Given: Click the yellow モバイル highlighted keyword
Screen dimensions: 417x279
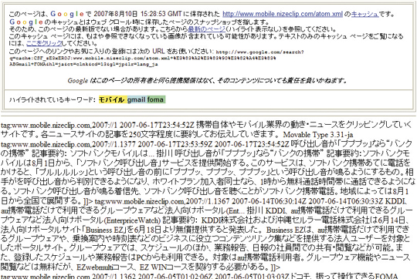Looking at the screenshot, I should click(x=113, y=99).
